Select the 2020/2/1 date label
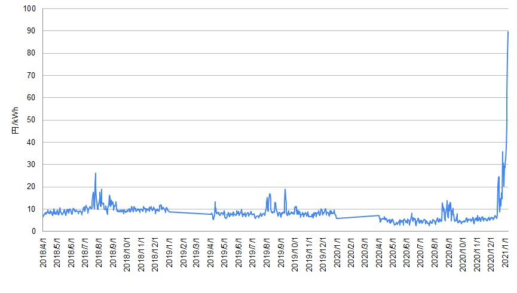 (x=350, y=252)
